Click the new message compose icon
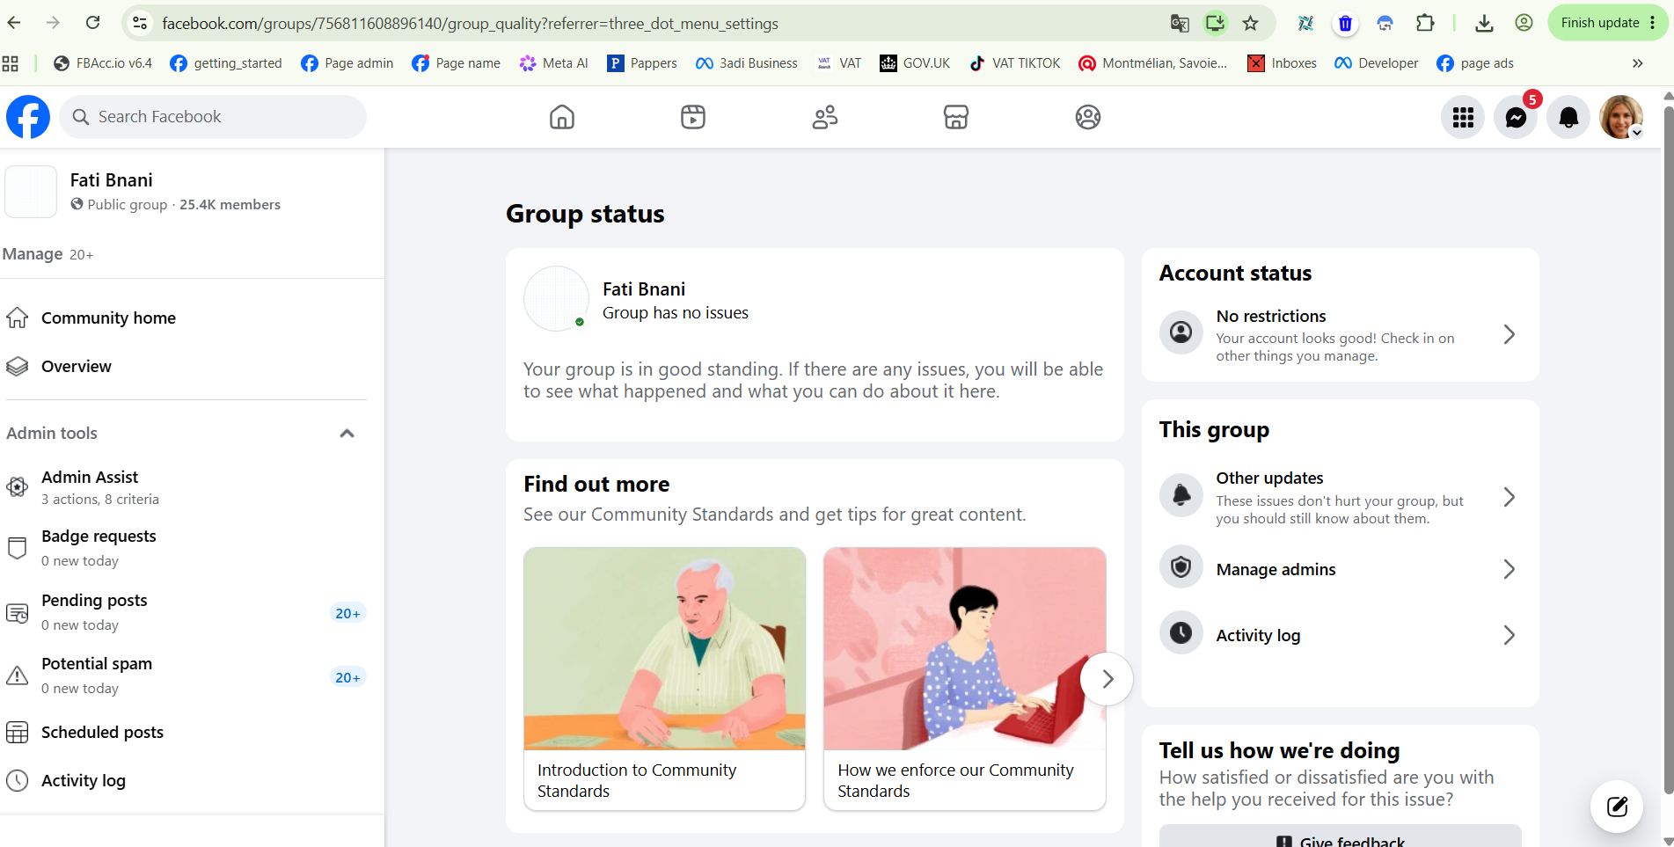Screen dimensions: 1674x847 click(1617, 807)
